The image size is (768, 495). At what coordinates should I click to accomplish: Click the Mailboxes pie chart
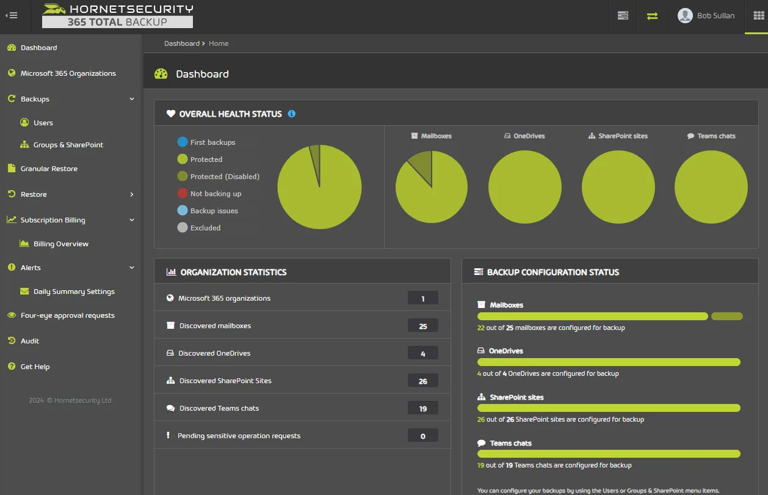(x=432, y=187)
